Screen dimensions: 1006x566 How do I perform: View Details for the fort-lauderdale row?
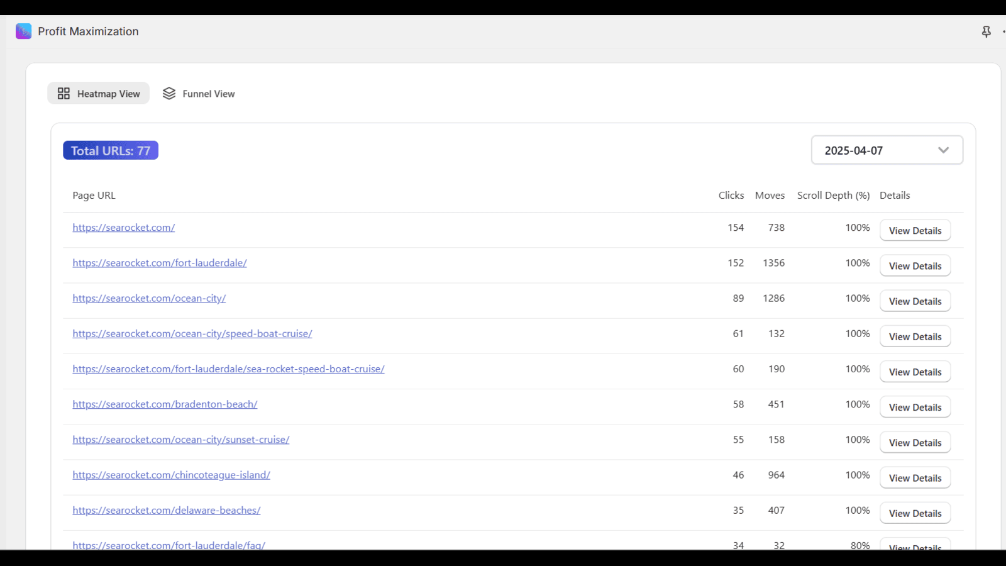(x=915, y=265)
